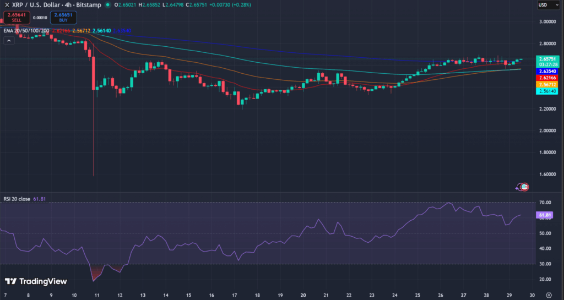Viewport: 564px width, 300px height.
Task: Open the USD currency dropdown
Action: click(x=545, y=5)
